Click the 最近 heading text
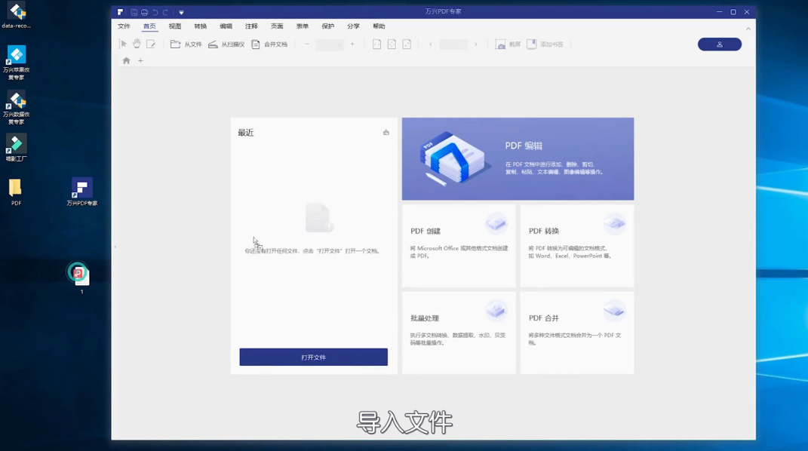Screen dimensions: 808x451 [x=246, y=133]
